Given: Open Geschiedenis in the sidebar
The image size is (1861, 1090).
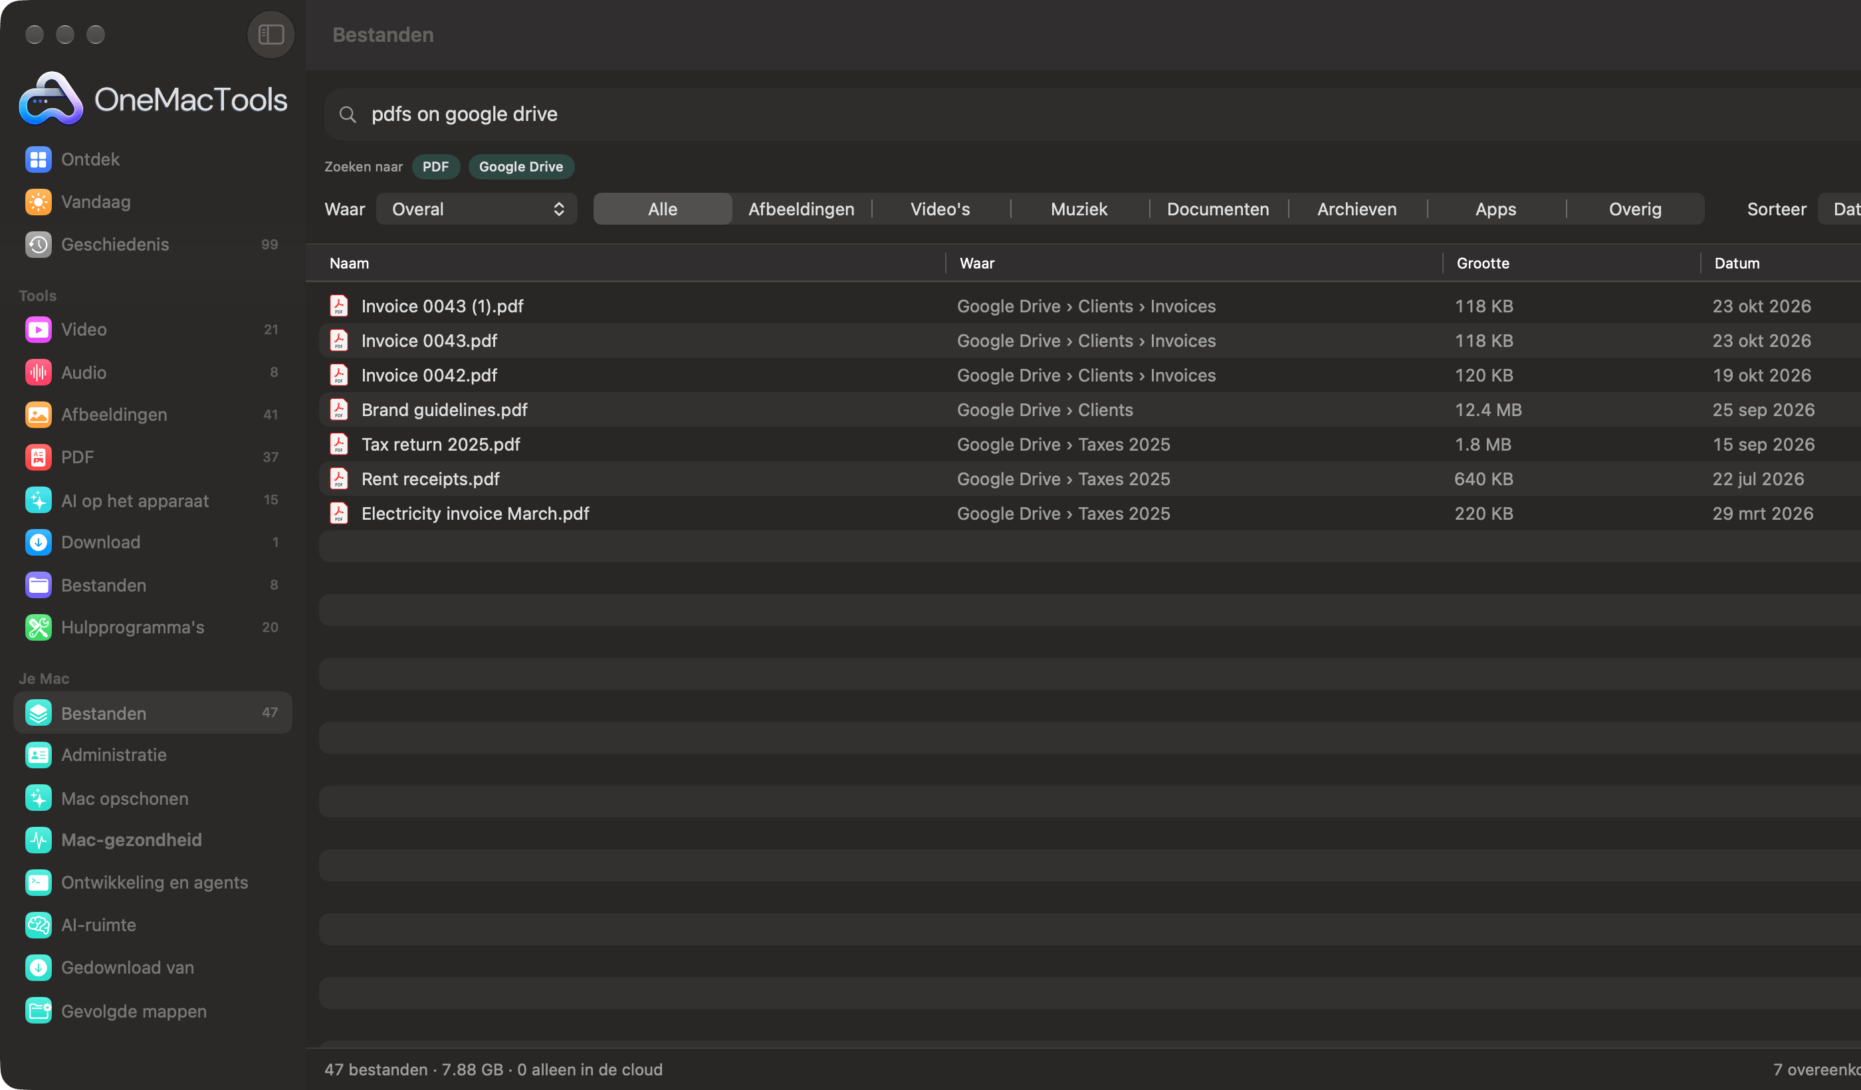Looking at the screenshot, I should 152,245.
